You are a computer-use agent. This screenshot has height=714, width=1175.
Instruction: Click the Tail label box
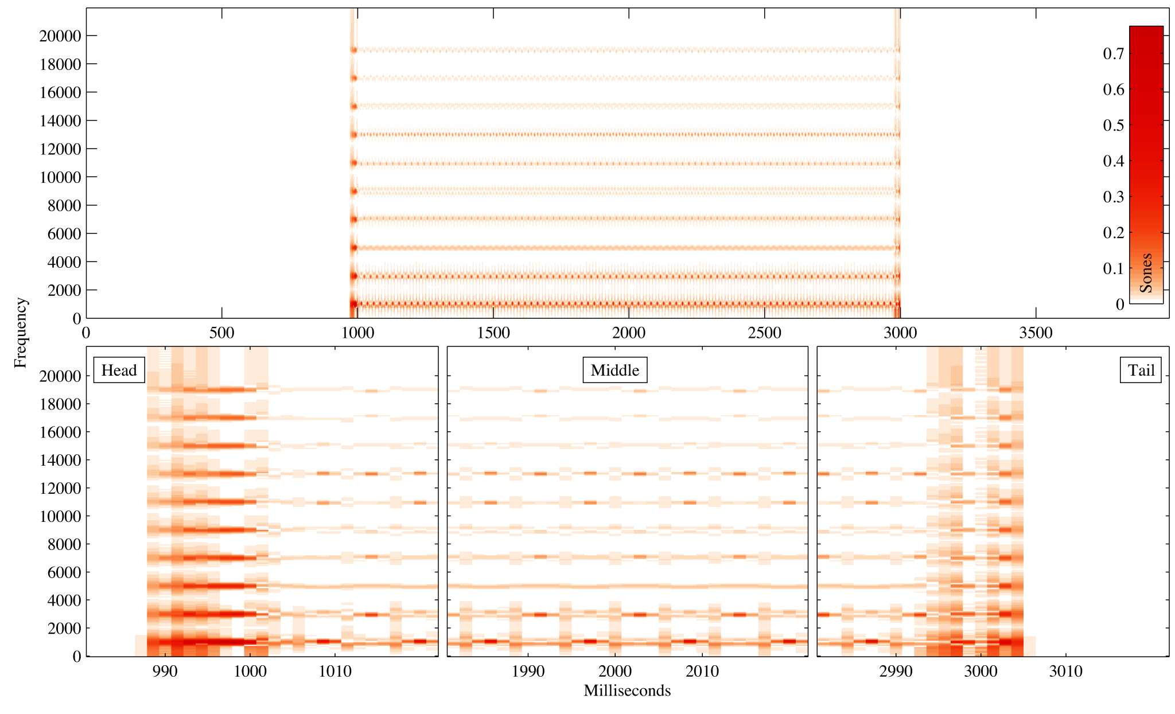(1141, 370)
